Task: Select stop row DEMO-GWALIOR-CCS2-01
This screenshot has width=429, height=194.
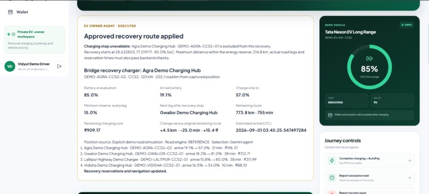Action: pos(167,154)
